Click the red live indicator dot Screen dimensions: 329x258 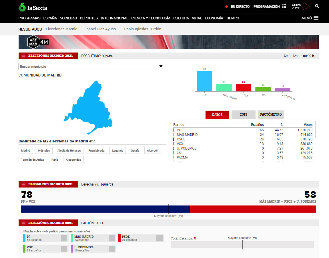(x=226, y=7)
